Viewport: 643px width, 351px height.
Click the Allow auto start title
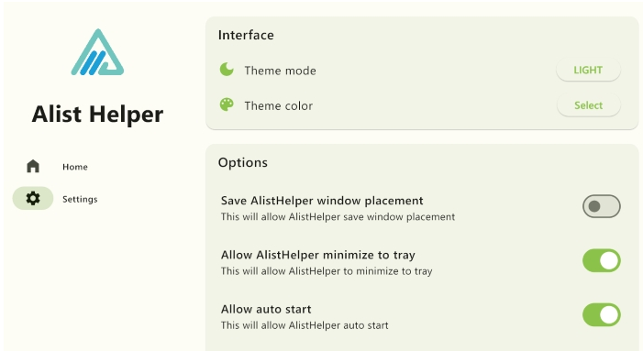[266, 309]
